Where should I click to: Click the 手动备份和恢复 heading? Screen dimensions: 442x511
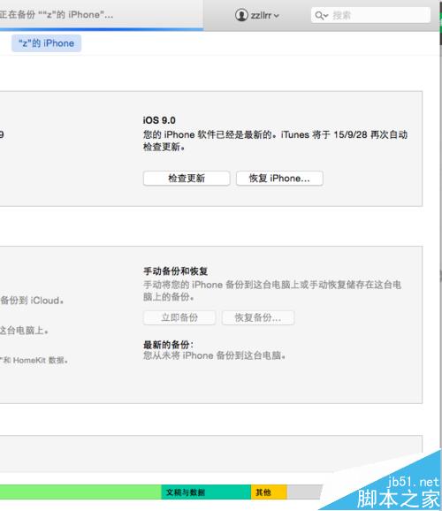175,271
